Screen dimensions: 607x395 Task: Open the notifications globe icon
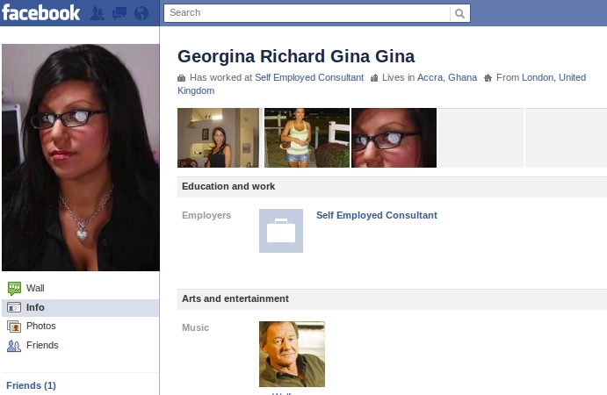click(141, 13)
